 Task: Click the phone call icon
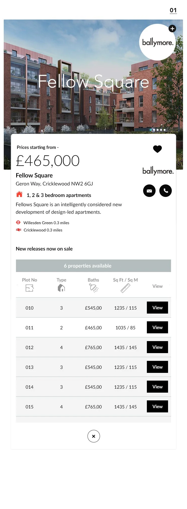[166, 191]
